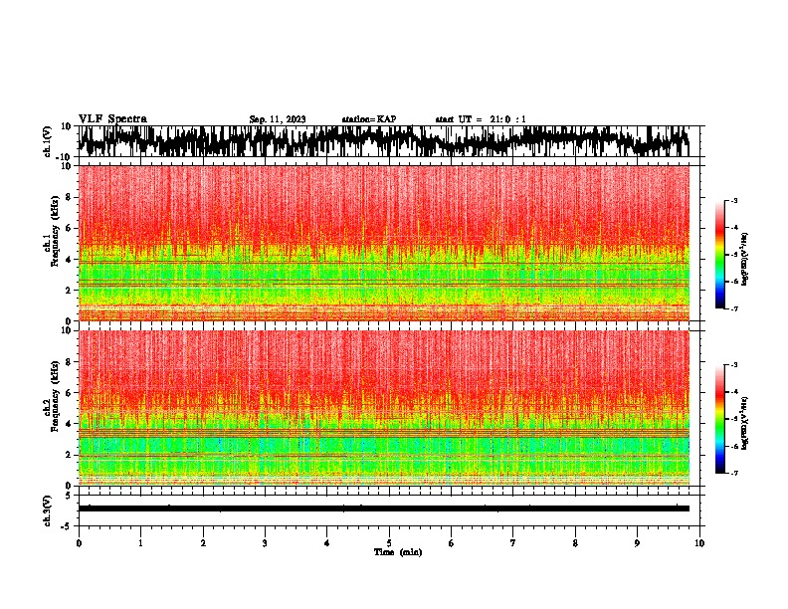Click the ch.1 color bar's log(PSD) label

745,260
